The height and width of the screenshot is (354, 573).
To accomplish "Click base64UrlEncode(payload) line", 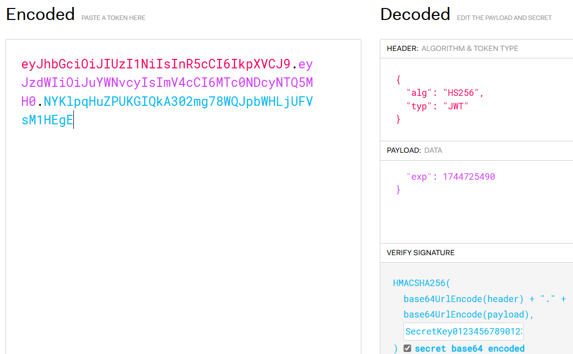I will coord(469,315).
